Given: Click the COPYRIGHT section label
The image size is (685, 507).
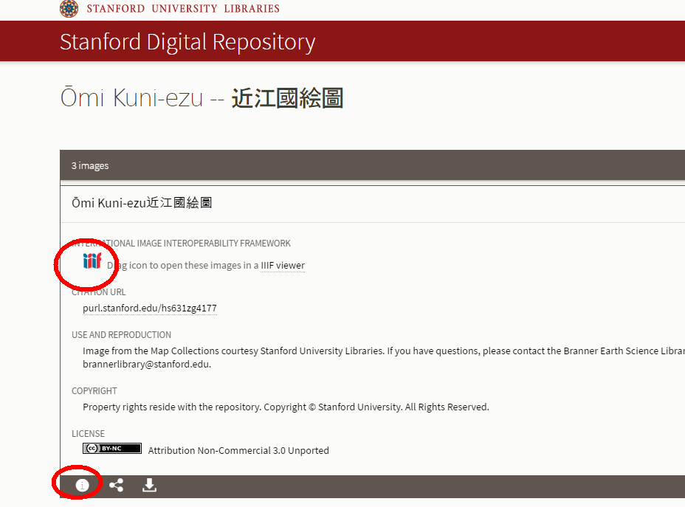Looking at the screenshot, I should pos(94,391).
